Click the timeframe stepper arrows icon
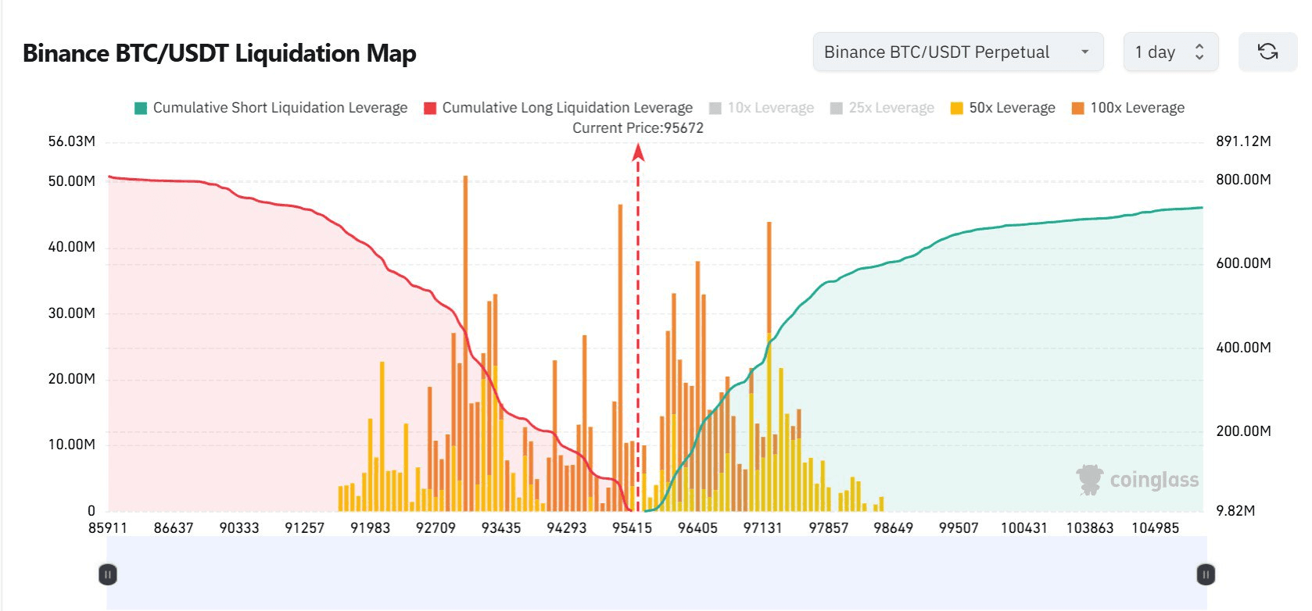Viewport: 1312px width, 611px height. (1199, 52)
